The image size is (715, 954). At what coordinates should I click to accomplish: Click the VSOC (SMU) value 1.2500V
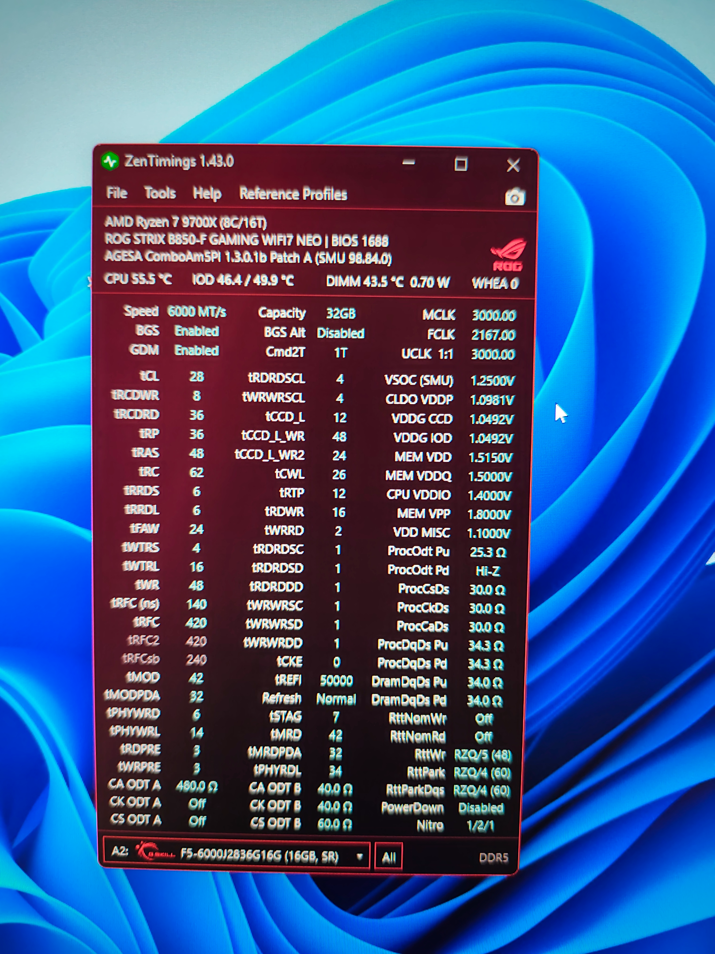493,380
